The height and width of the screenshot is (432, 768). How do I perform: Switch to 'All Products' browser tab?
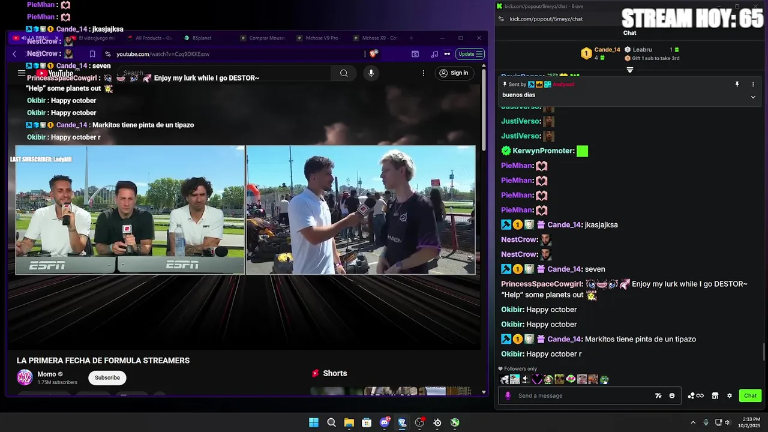(x=149, y=38)
